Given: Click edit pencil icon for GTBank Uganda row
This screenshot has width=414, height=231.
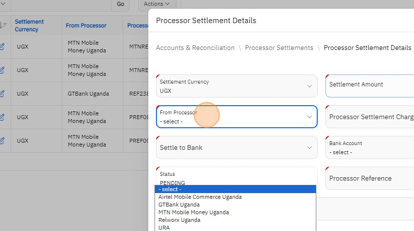Looking at the screenshot, I should click(x=2, y=94).
